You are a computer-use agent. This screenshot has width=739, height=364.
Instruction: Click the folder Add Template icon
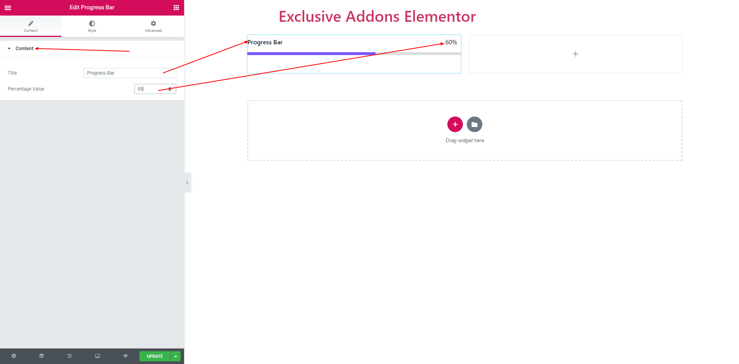[x=475, y=124]
